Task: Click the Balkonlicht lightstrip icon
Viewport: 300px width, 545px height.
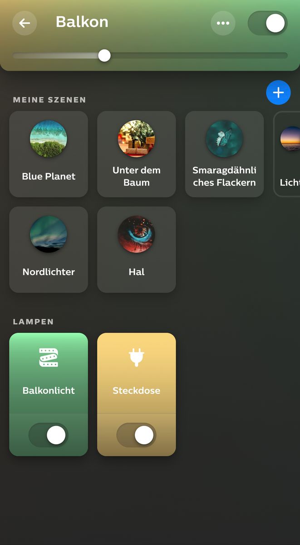Action: coord(49,357)
